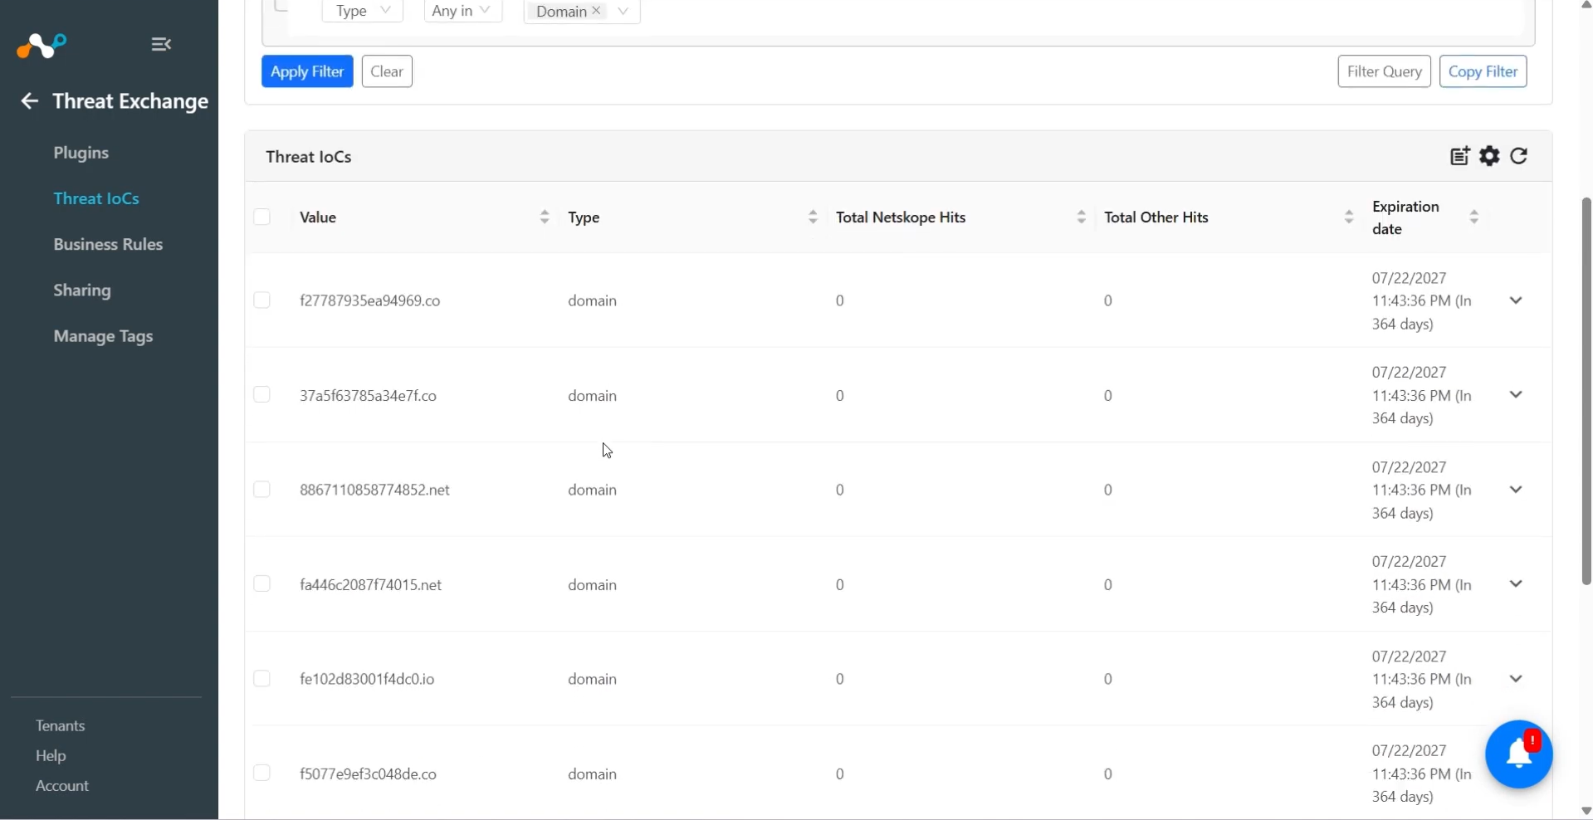Open Tenants in the sidebar
Viewport: 1593px width, 820px height.
pos(61,725)
